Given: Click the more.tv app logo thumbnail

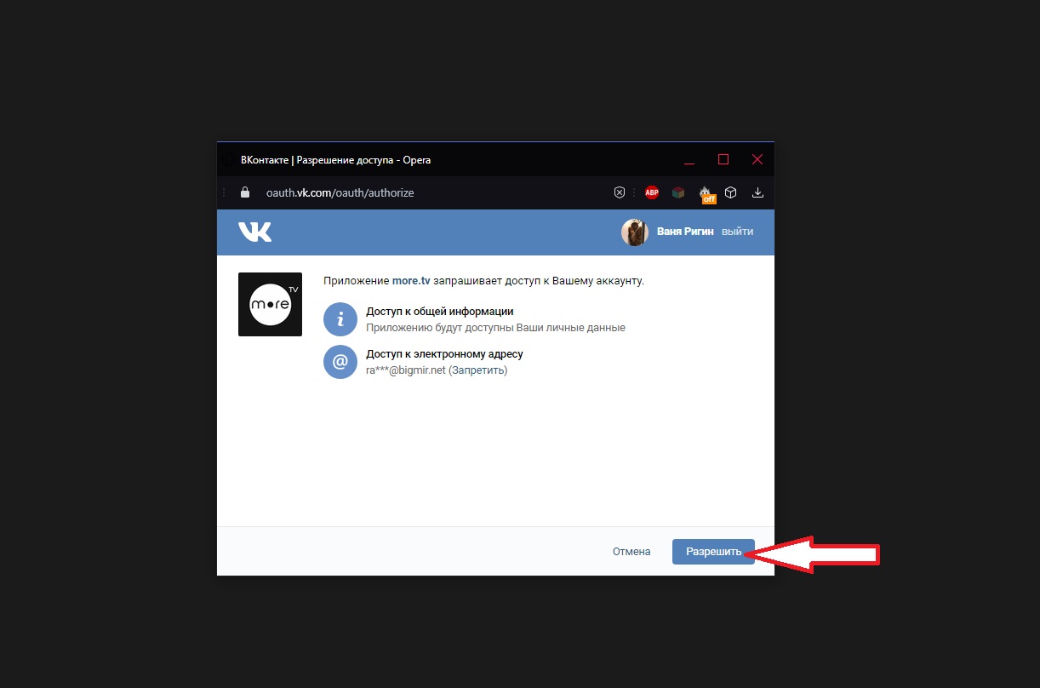Looking at the screenshot, I should [270, 305].
